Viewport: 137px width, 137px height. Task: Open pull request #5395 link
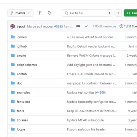(59, 27)
